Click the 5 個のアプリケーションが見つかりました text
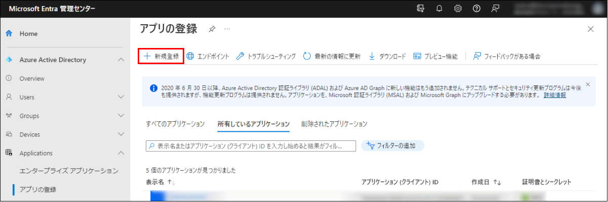Screen dimensions: 608x202 click(x=191, y=170)
